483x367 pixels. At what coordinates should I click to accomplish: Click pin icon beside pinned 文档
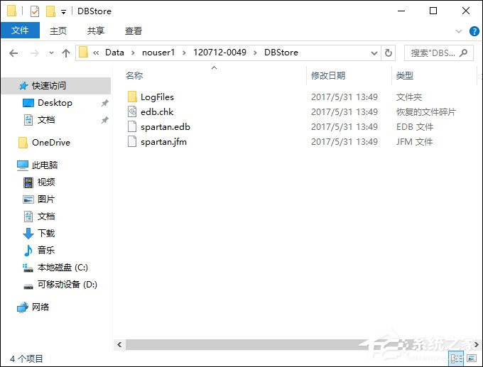(x=104, y=120)
